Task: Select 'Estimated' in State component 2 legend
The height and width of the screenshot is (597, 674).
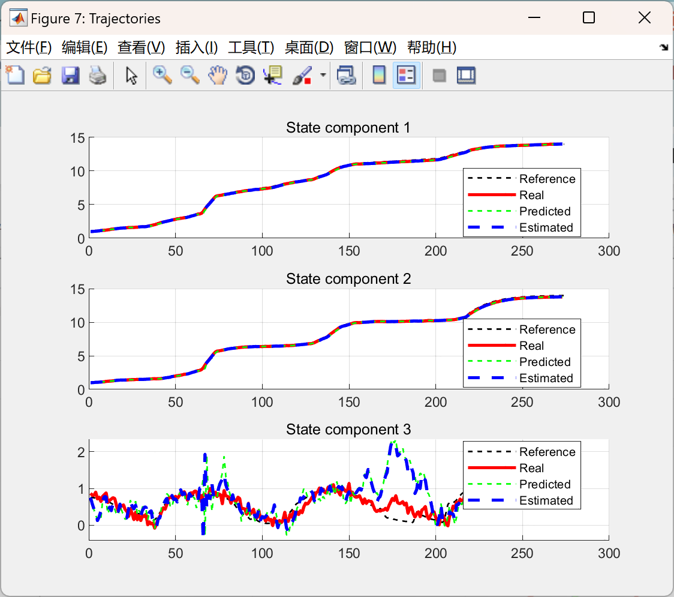Action: coord(546,378)
